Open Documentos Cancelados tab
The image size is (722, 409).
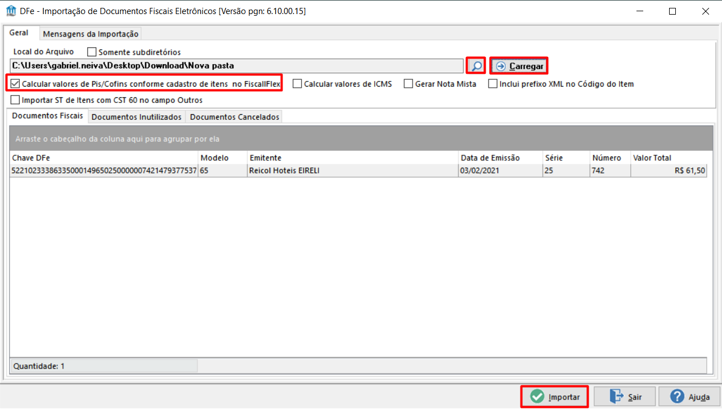click(x=234, y=117)
